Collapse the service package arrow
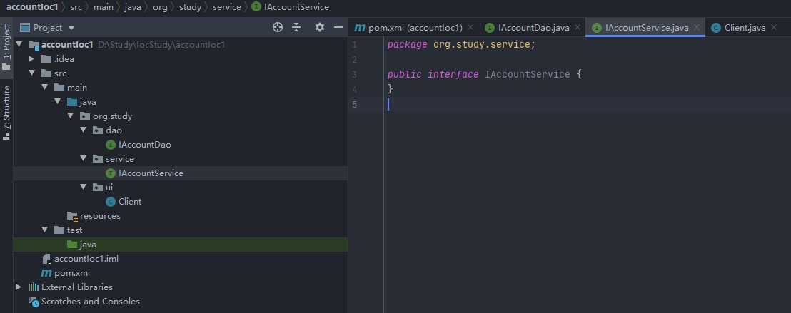 [84, 159]
